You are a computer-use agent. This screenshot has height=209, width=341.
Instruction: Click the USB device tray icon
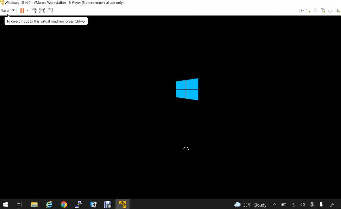pos(321,205)
